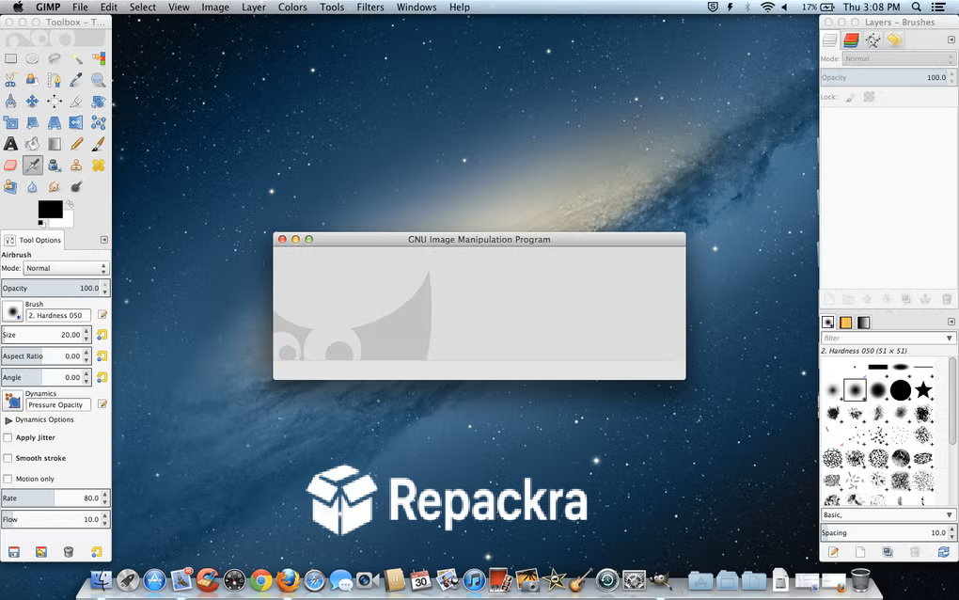Select the Scissors Select tool

[11, 80]
